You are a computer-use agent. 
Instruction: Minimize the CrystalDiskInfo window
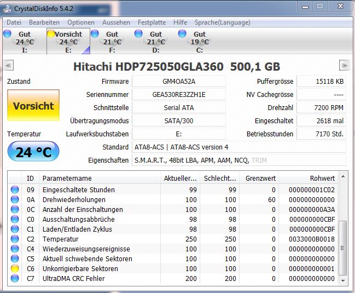point(305,7)
